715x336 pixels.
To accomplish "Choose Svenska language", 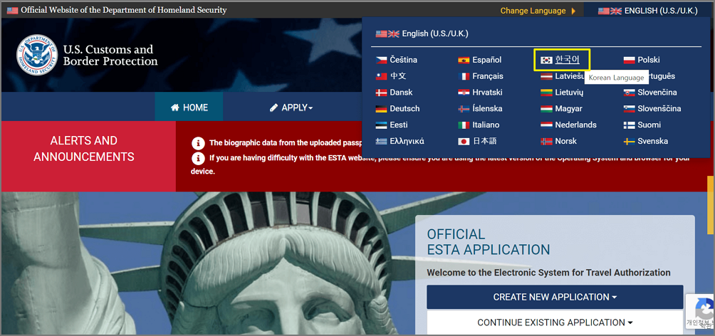I will 653,142.
